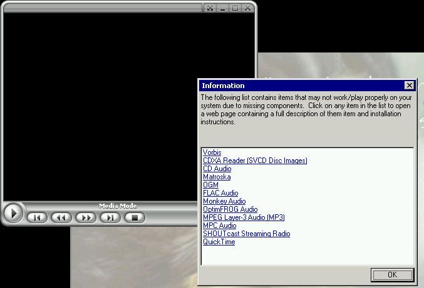Skip to the next track
This screenshot has height=288, width=424.
click(110, 217)
